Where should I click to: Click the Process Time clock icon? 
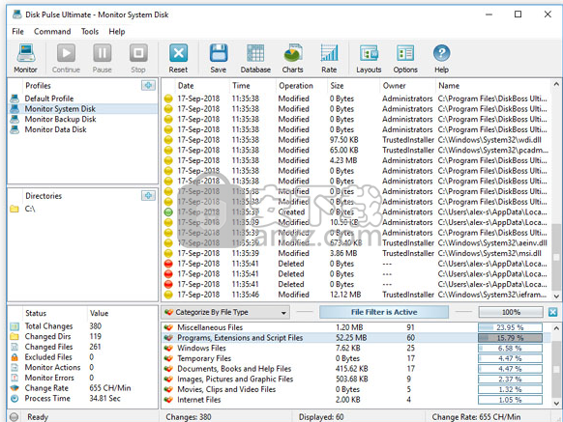(15, 398)
